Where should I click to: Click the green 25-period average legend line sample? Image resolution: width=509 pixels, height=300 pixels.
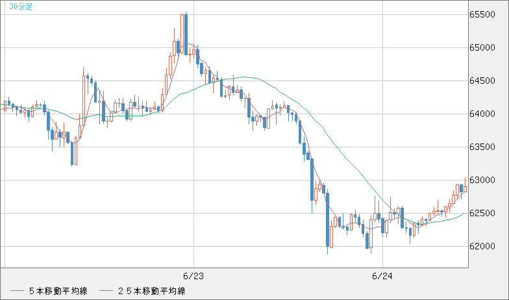106,291
